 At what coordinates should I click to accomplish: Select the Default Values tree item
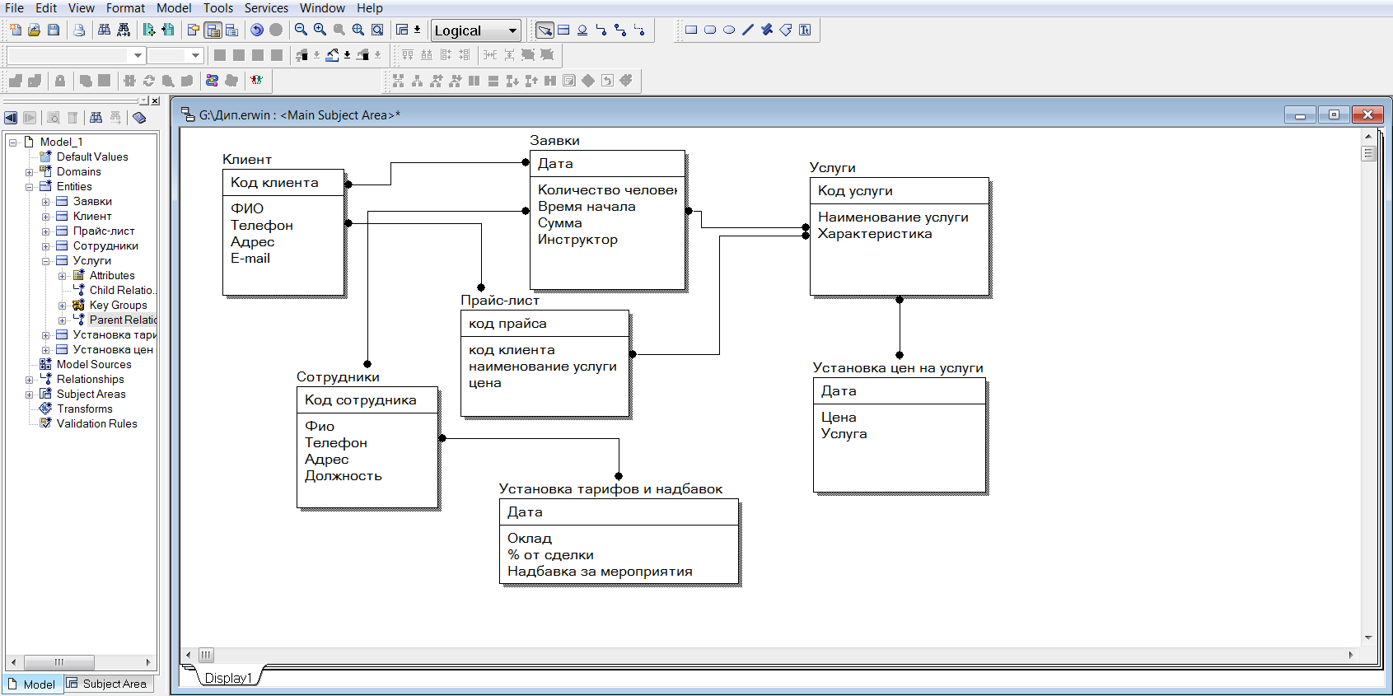pos(91,157)
